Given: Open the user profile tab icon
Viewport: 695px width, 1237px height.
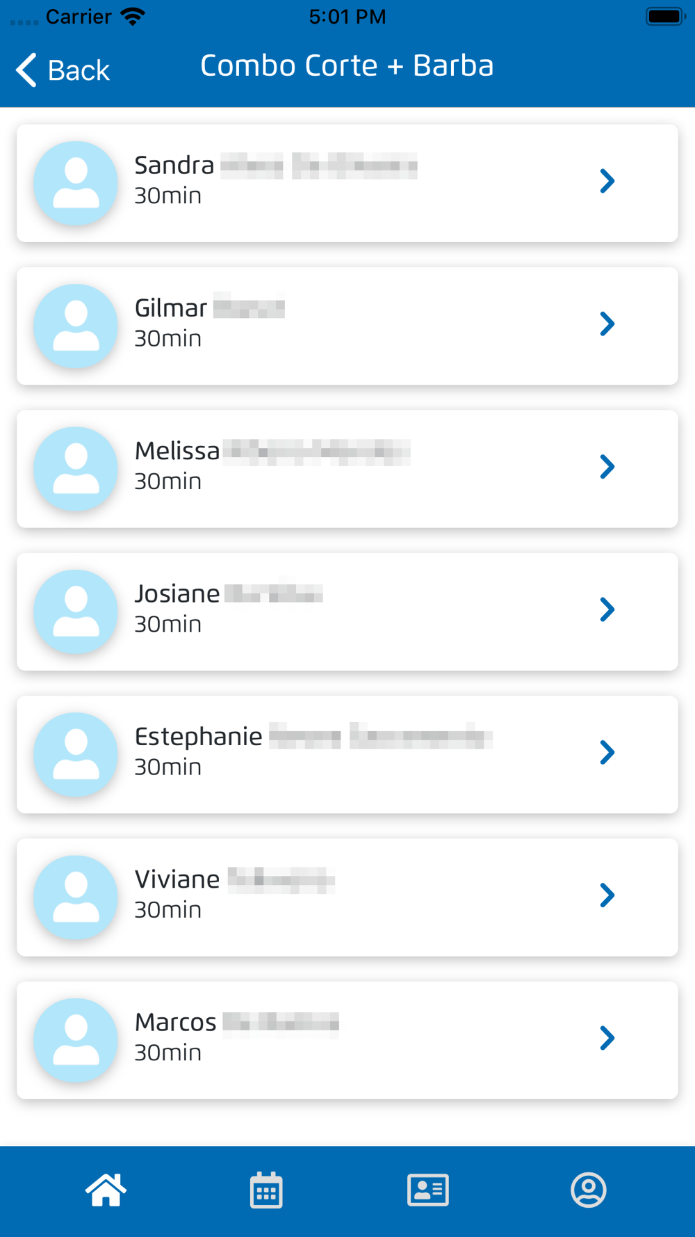Looking at the screenshot, I should (589, 1190).
